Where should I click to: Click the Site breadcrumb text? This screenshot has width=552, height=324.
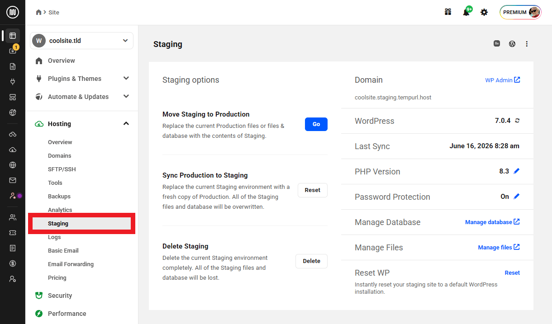click(54, 12)
